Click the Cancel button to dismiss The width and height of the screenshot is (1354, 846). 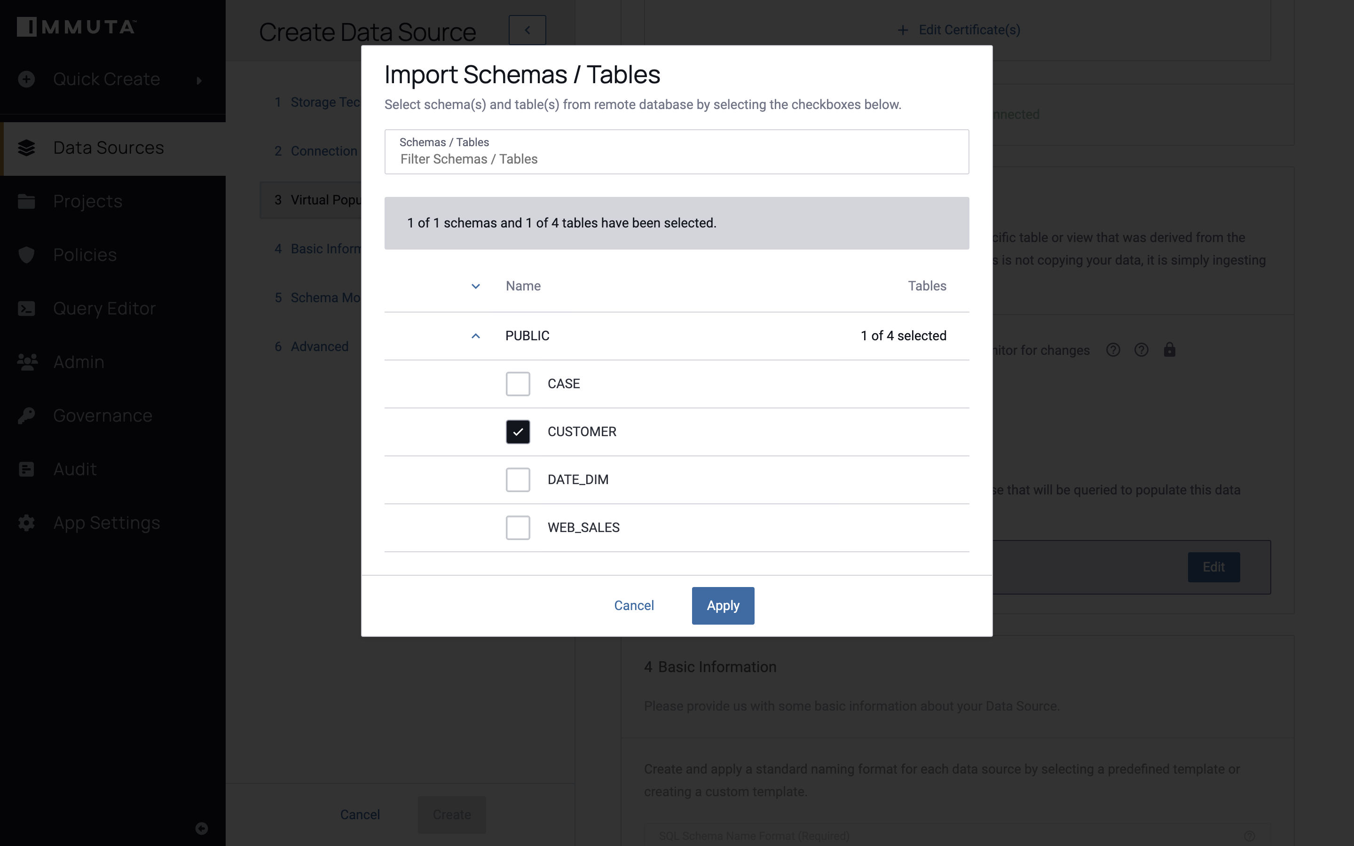point(635,605)
